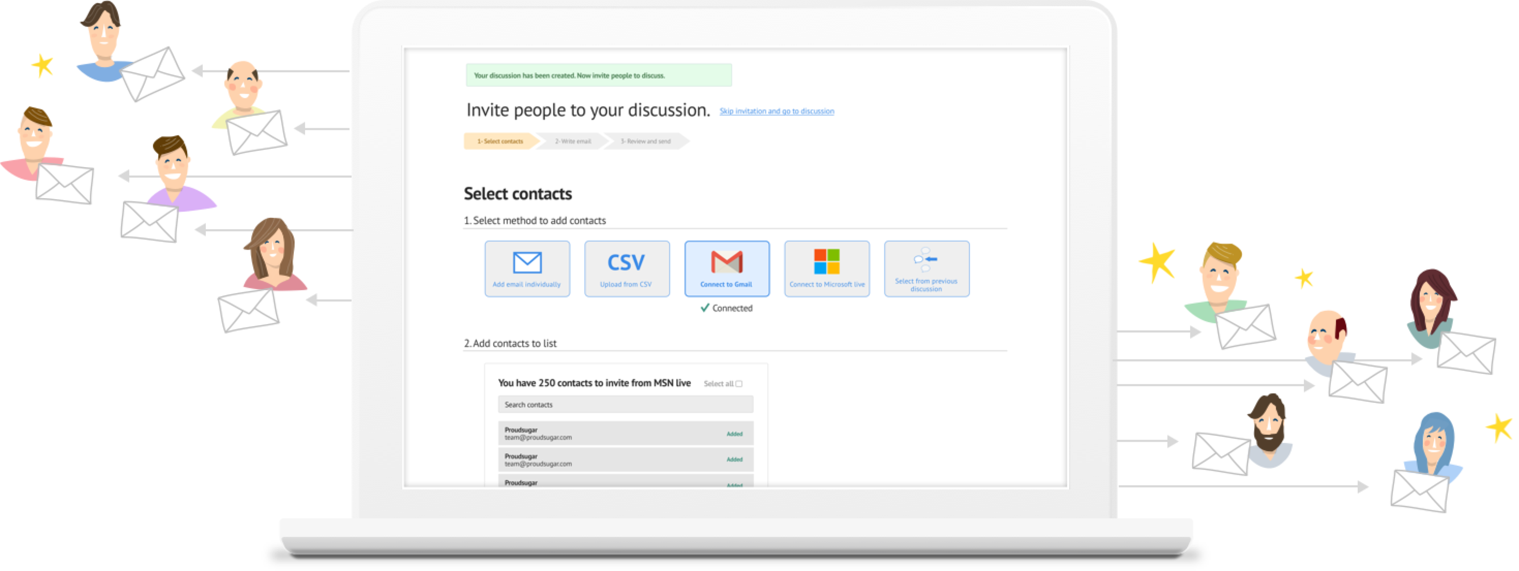Click 'Invite people to your discussion.' title

pyautogui.click(x=588, y=110)
